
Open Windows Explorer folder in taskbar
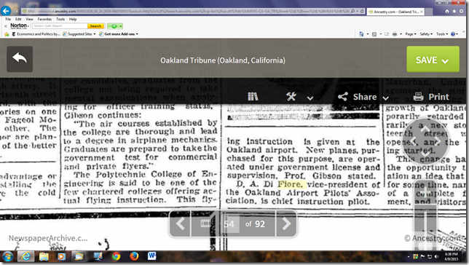[44, 256]
